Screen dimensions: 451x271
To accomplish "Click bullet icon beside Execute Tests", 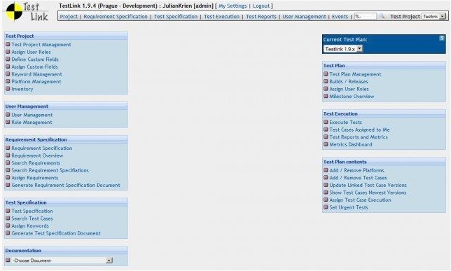I will 326,122.
